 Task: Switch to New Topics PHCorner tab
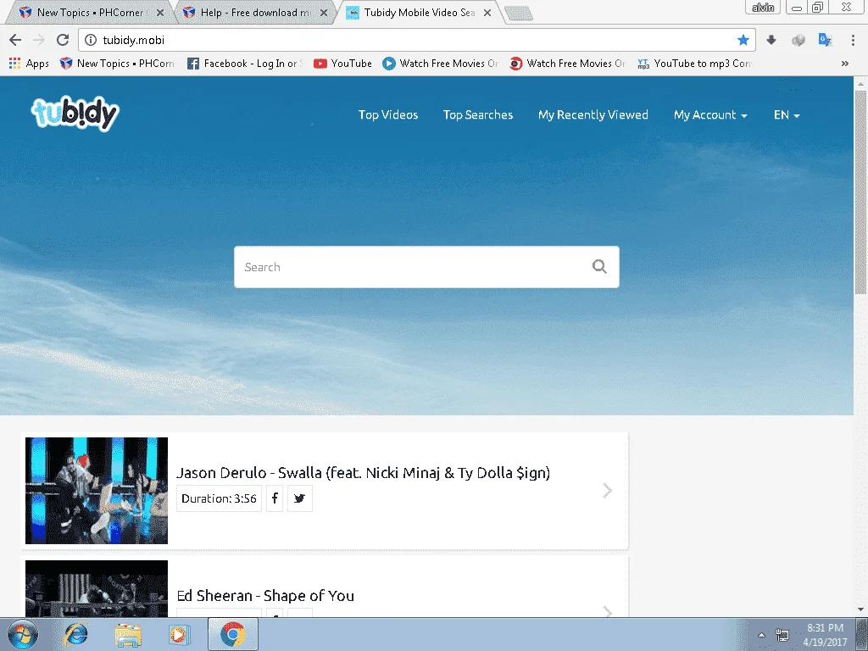point(90,12)
